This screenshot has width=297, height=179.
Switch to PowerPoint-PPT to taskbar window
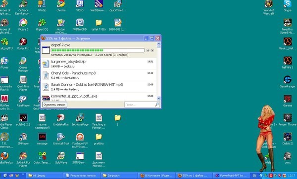[231, 176]
